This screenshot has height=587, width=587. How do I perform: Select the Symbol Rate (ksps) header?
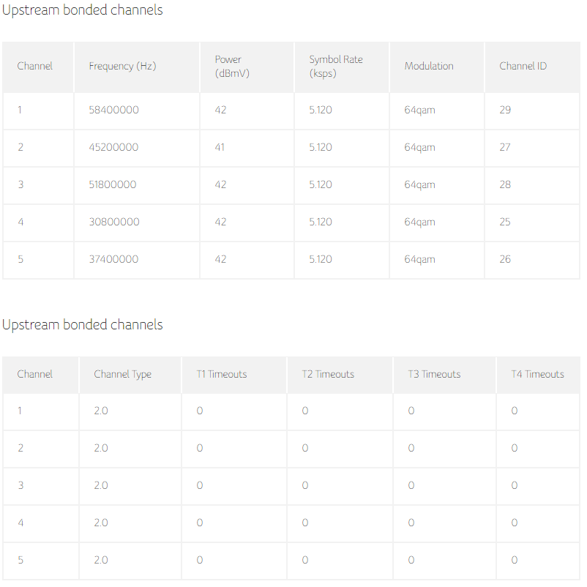335,66
